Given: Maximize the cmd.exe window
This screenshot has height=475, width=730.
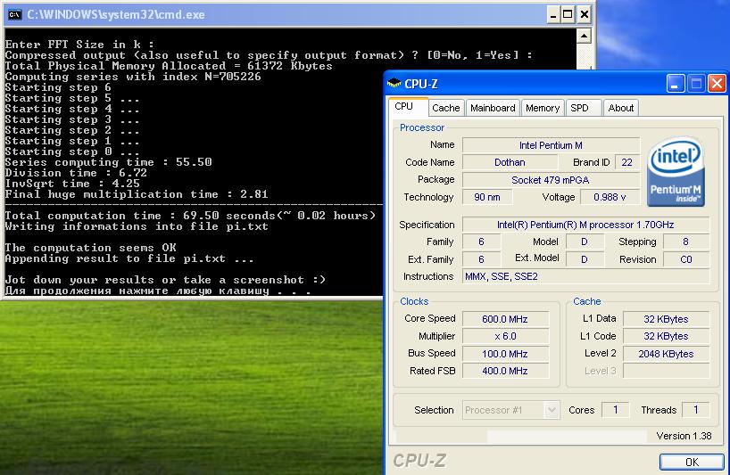Looking at the screenshot, I should (568, 15).
